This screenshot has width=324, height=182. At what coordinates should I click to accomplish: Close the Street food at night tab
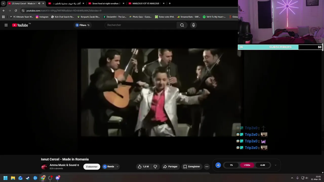tap(124, 4)
